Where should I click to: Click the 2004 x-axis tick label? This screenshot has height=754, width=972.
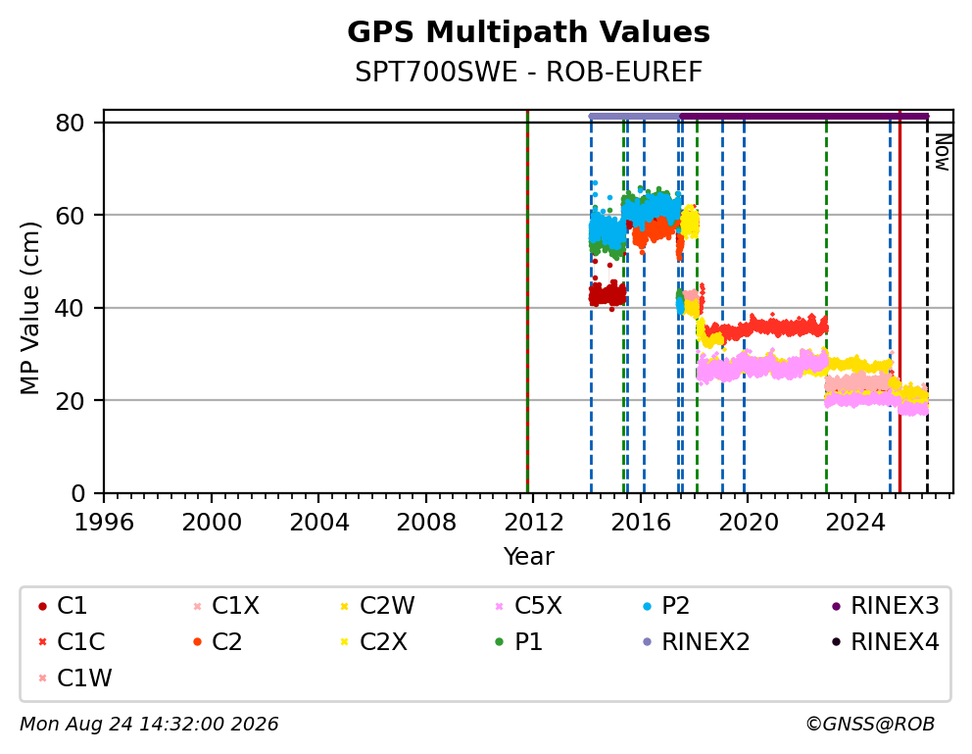[x=318, y=523]
